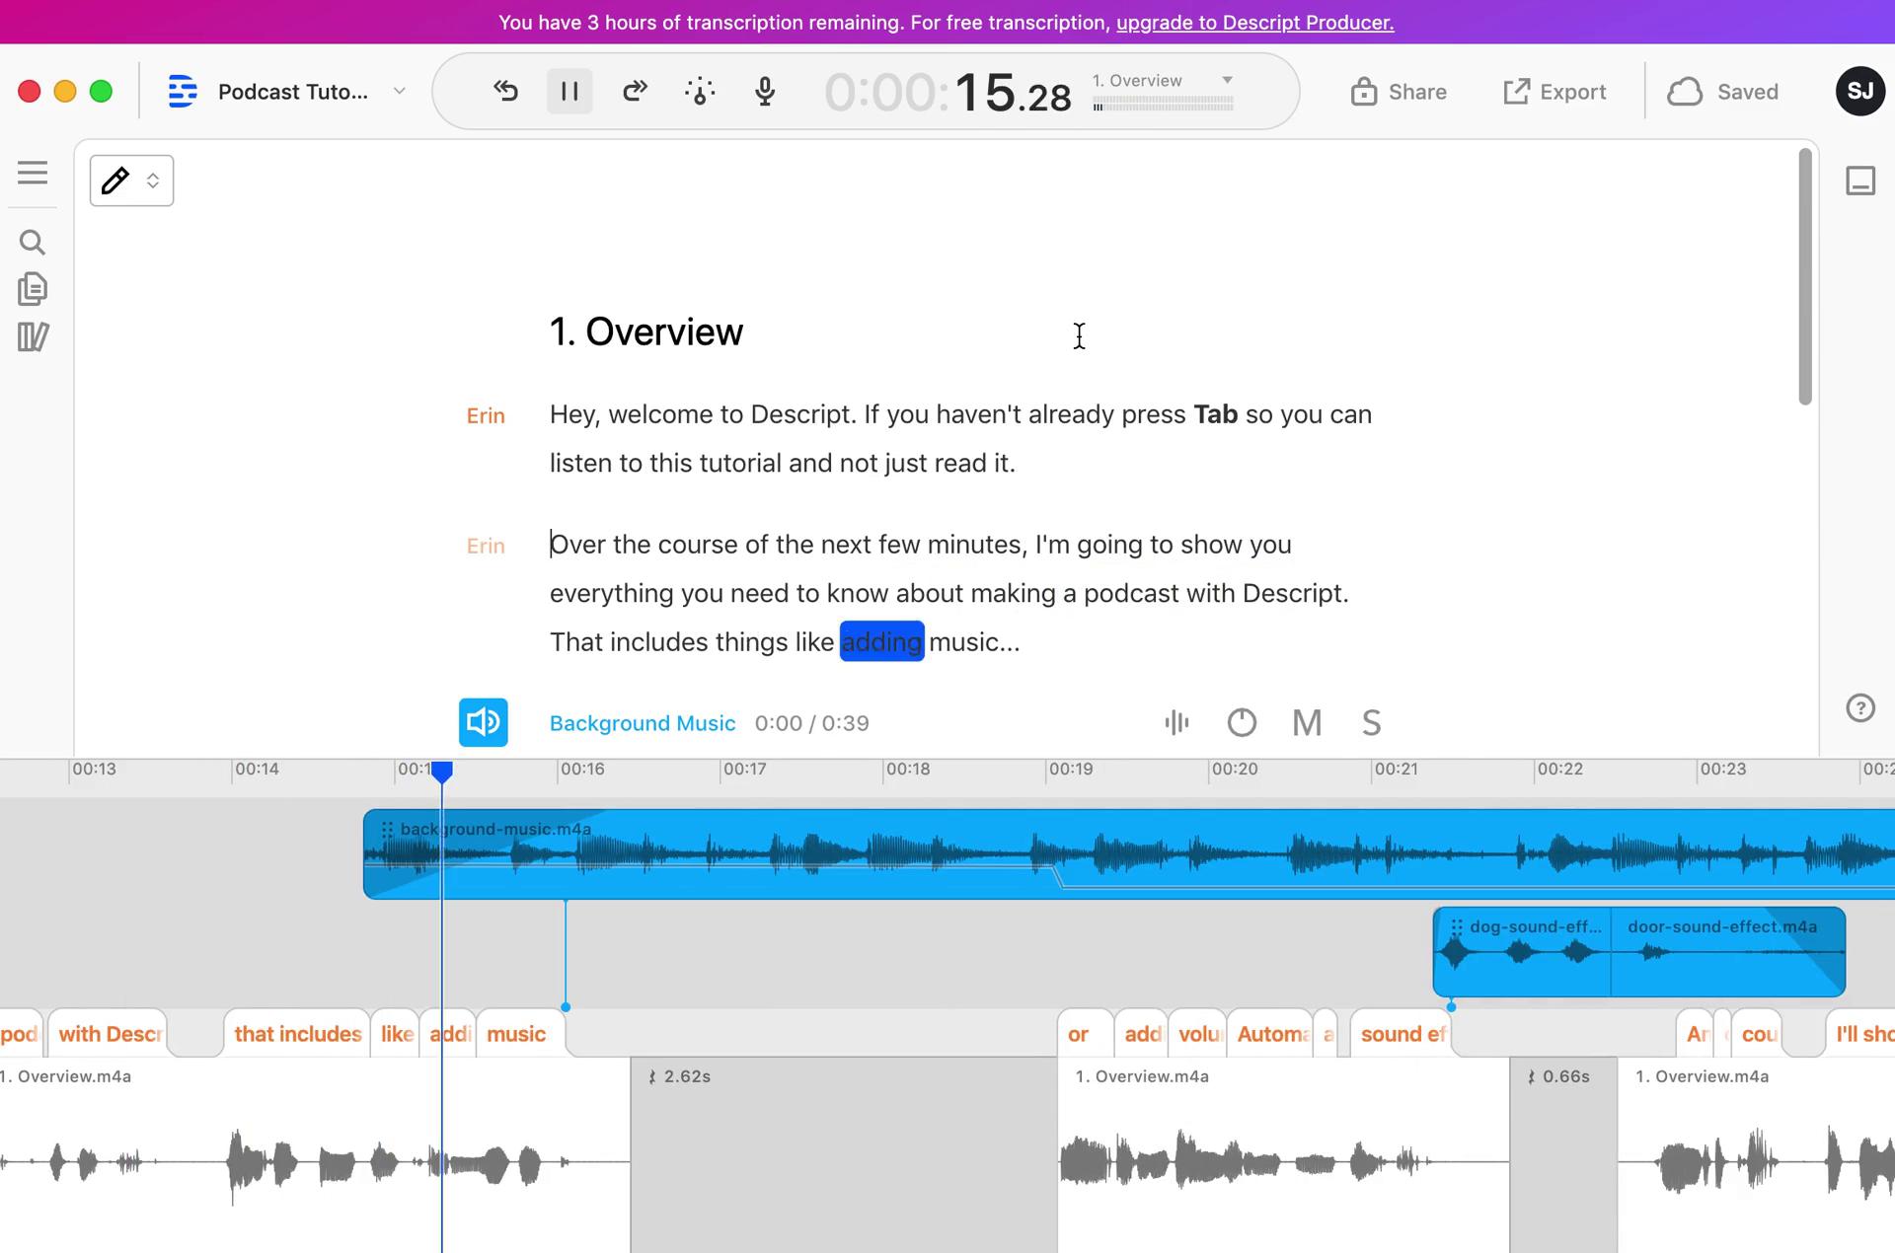Viewport: 1895px width, 1253px height.
Task: Select the pencil edit mode tool
Action: (x=115, y=181)
